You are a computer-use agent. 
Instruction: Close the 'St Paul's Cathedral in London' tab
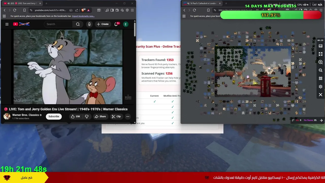click(x=220, y=3)
